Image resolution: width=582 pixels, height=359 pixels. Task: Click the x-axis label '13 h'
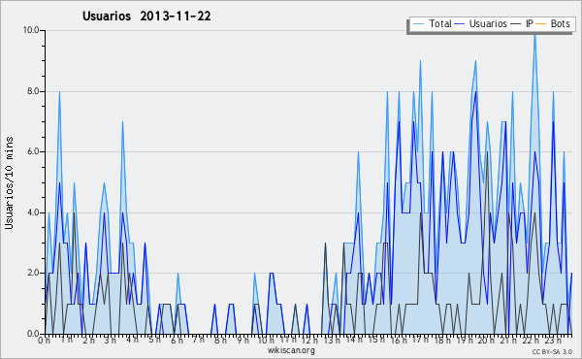coord(332,340)
